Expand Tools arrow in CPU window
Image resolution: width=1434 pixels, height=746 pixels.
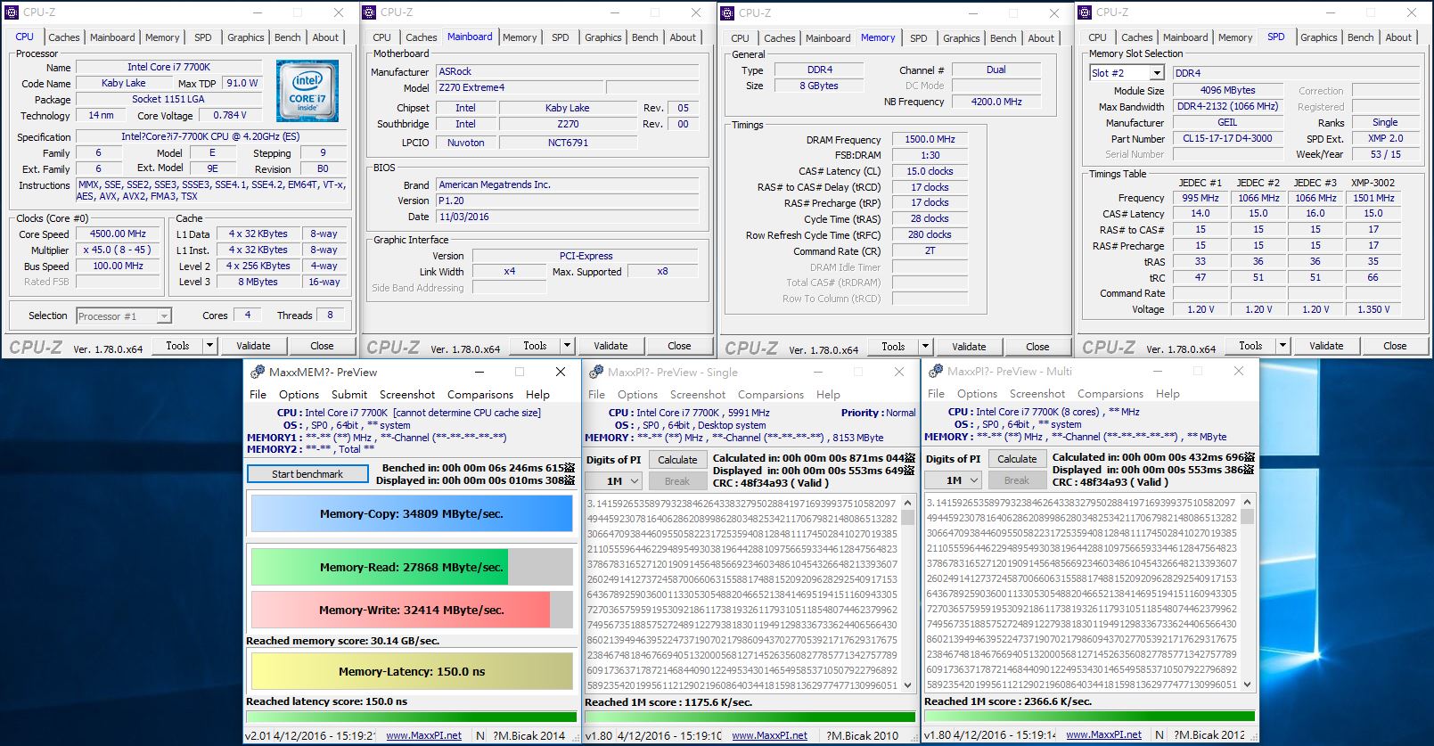(210, 346)
